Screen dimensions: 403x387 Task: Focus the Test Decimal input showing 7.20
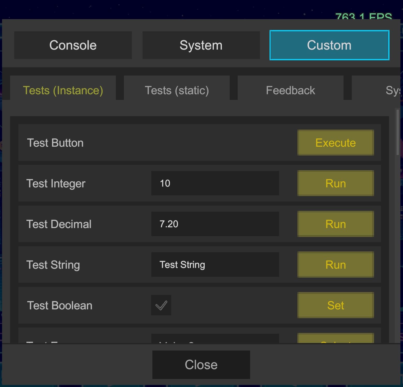(215, 224)
